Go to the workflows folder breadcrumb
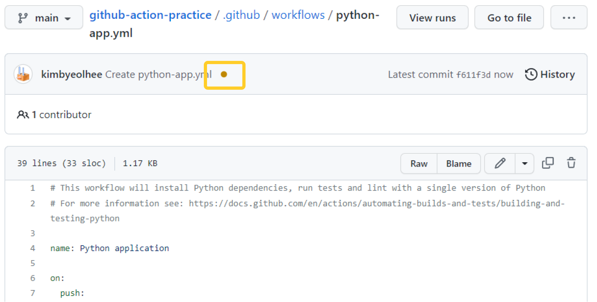This screenshot has width=597, height=302. pos(298,15)
